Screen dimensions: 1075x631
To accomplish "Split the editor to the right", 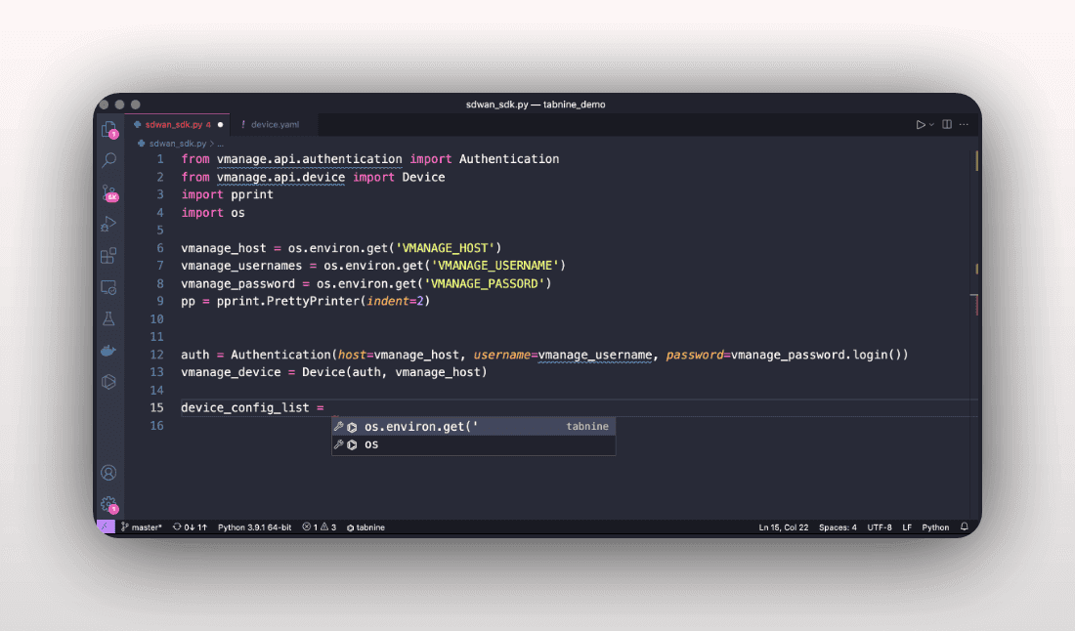I will coord(947,125).
